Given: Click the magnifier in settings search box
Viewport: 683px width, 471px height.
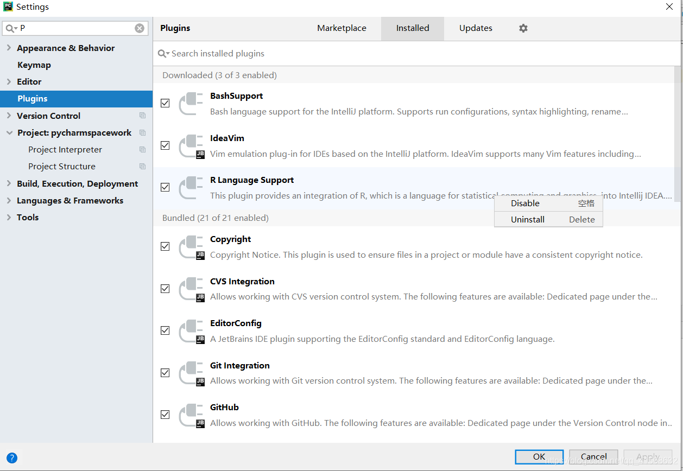Looking at the screenshot, I should (x=11, y=28).
